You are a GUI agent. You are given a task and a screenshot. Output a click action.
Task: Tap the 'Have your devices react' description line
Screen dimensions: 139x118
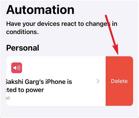pyautogui.click(x=62, y=24)
